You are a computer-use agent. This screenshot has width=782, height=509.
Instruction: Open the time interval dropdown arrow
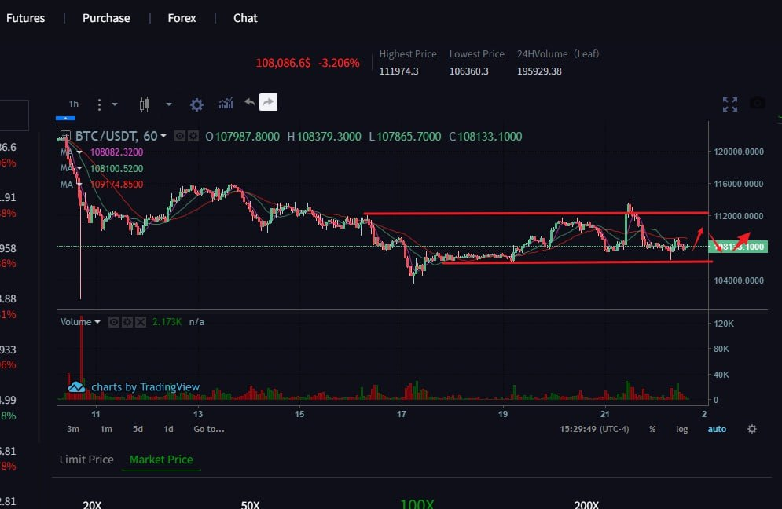pos(115,104)
